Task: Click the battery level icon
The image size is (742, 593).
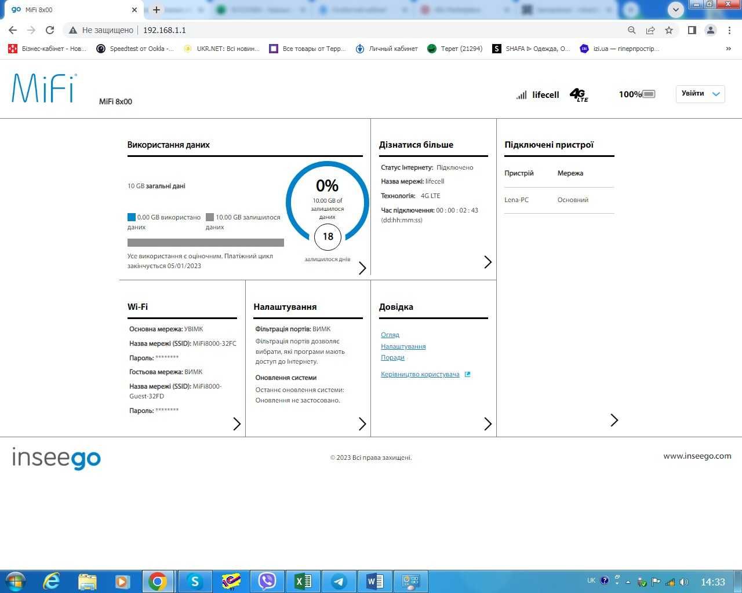Action: coord(649,94)
